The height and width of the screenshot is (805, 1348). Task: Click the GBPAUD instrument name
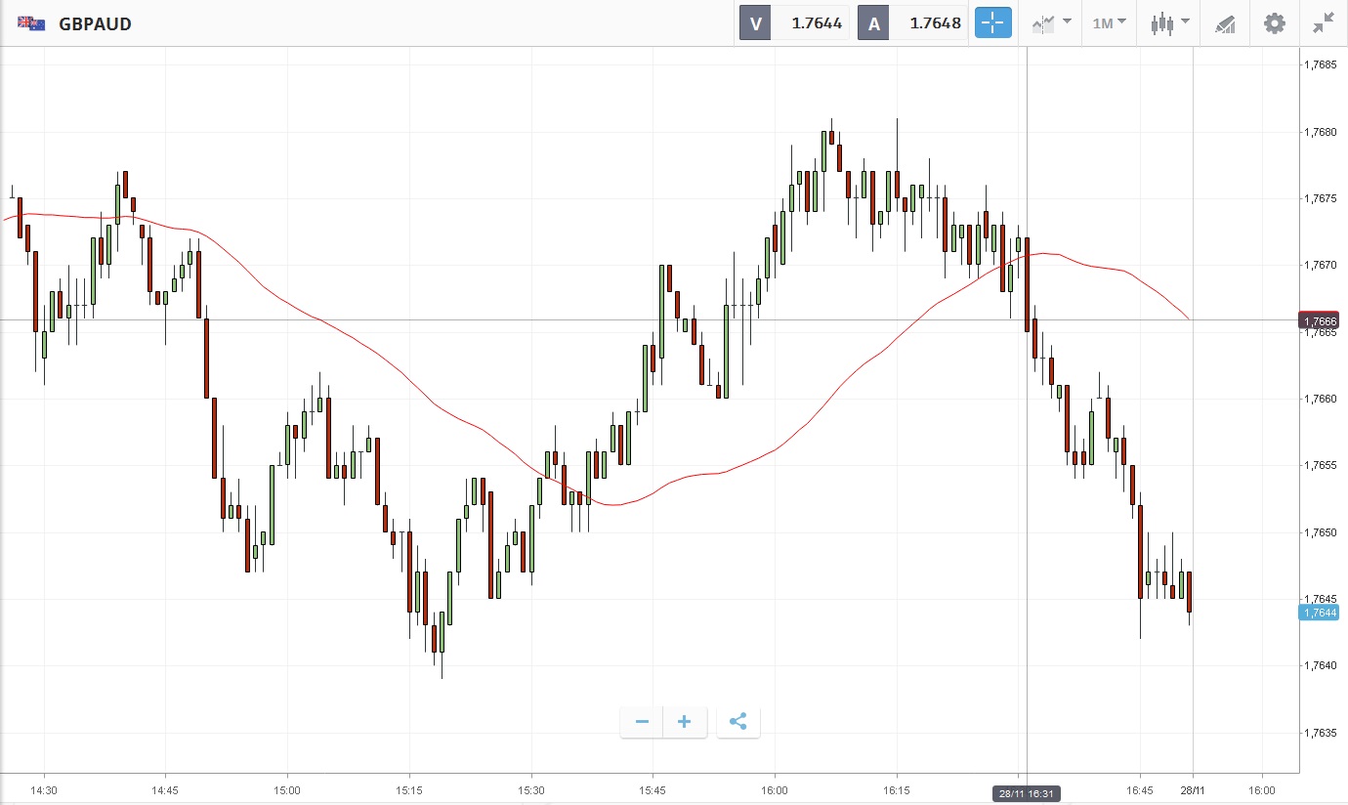[95, 23]
